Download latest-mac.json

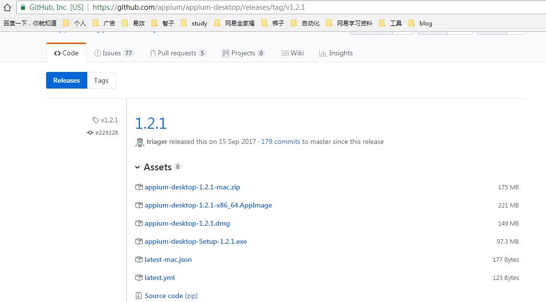[x=168, y=259]
